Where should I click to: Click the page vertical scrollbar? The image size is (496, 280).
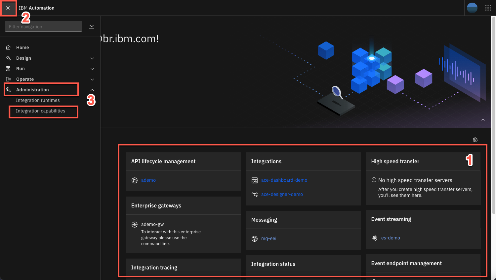coord(494,115)
